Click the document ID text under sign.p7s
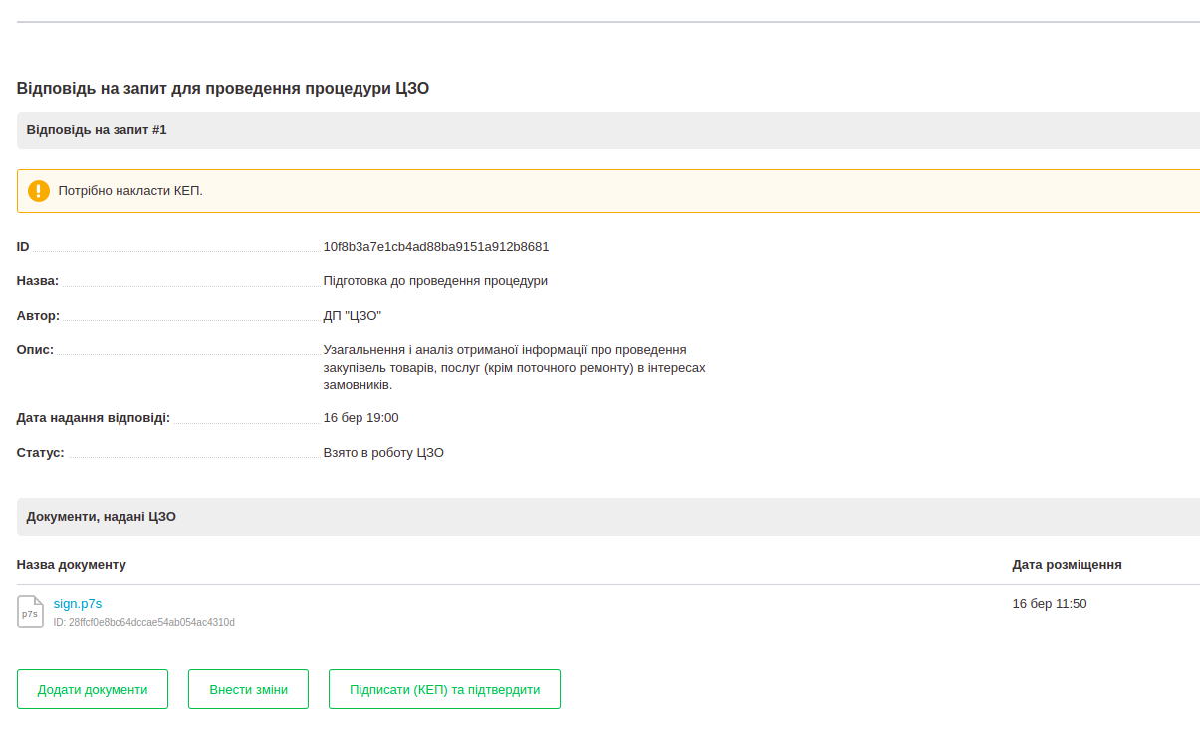This screenshot has width=1200, height=751. [x=144, y=623]
